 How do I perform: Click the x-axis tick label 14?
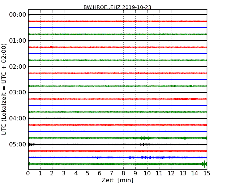coord(195,174)
